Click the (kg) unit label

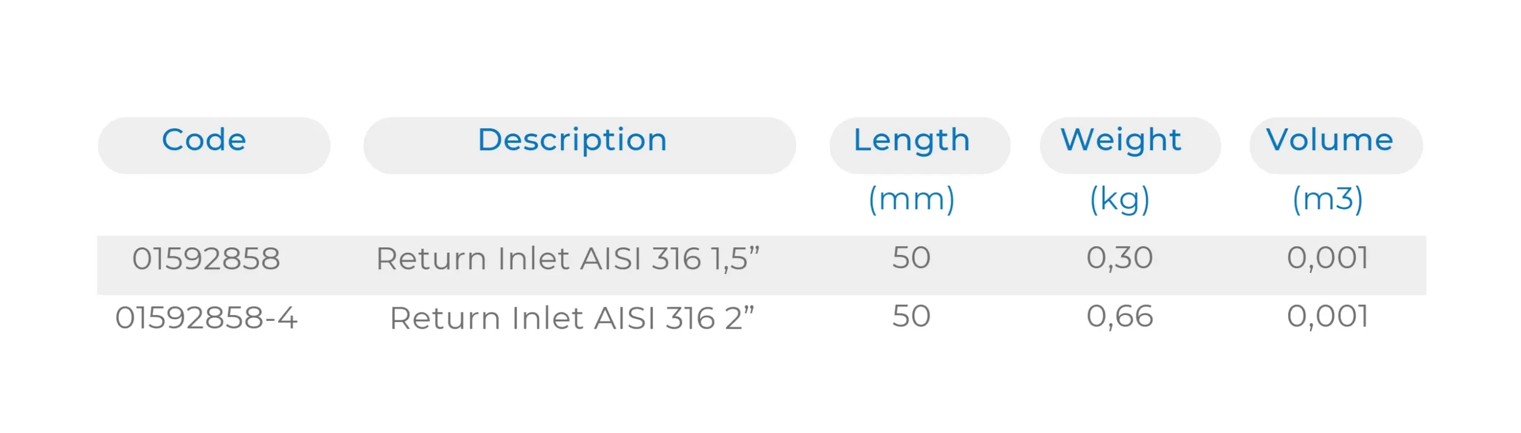[x=1119, y=199]
